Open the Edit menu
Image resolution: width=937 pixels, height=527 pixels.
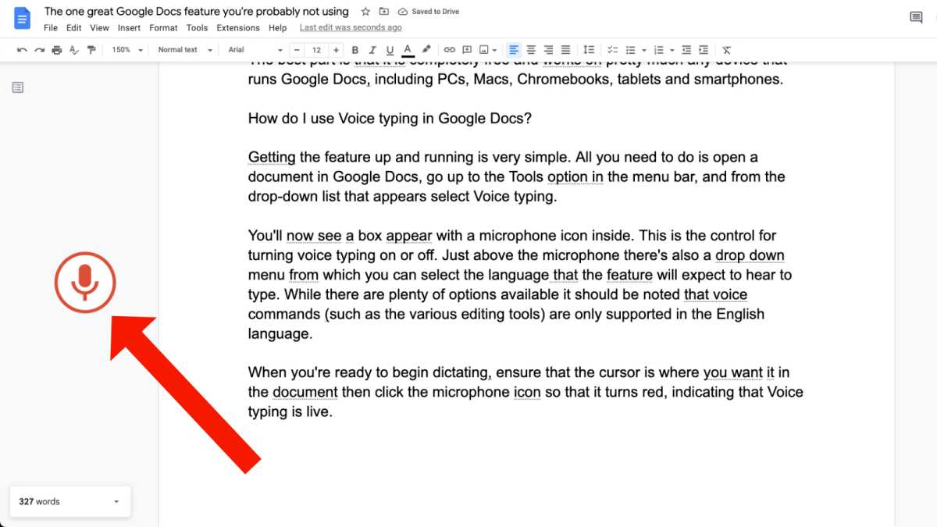73,28
